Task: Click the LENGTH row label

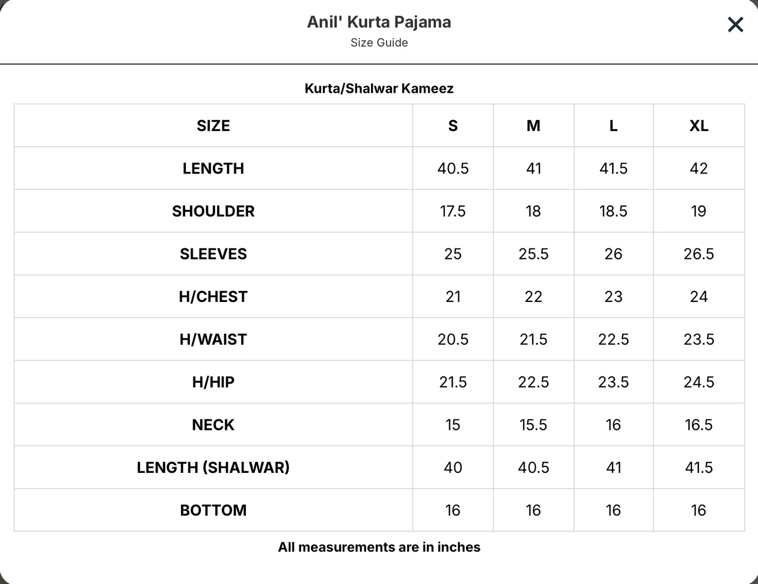Action: [x=213, y=168]
